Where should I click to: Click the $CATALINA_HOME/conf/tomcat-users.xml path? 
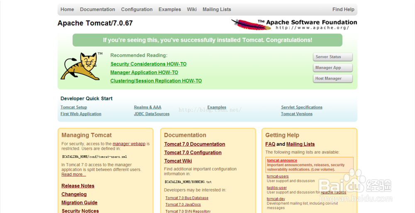94,157
